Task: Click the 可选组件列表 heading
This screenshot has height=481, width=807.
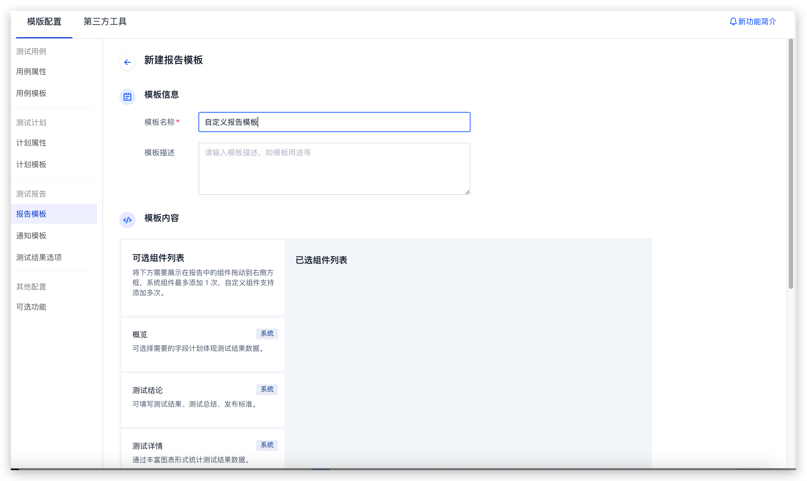Action: pos(158,258)
